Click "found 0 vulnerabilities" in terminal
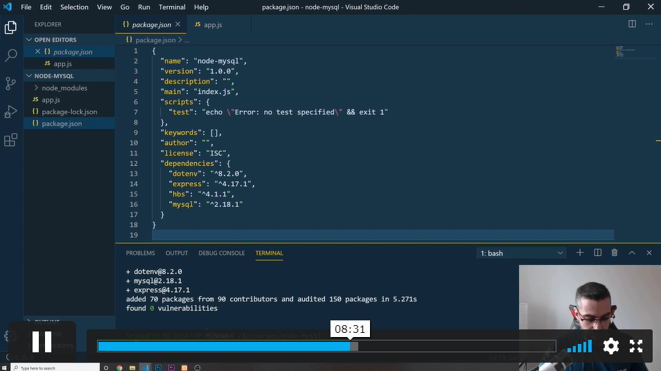 click(172, 309)
